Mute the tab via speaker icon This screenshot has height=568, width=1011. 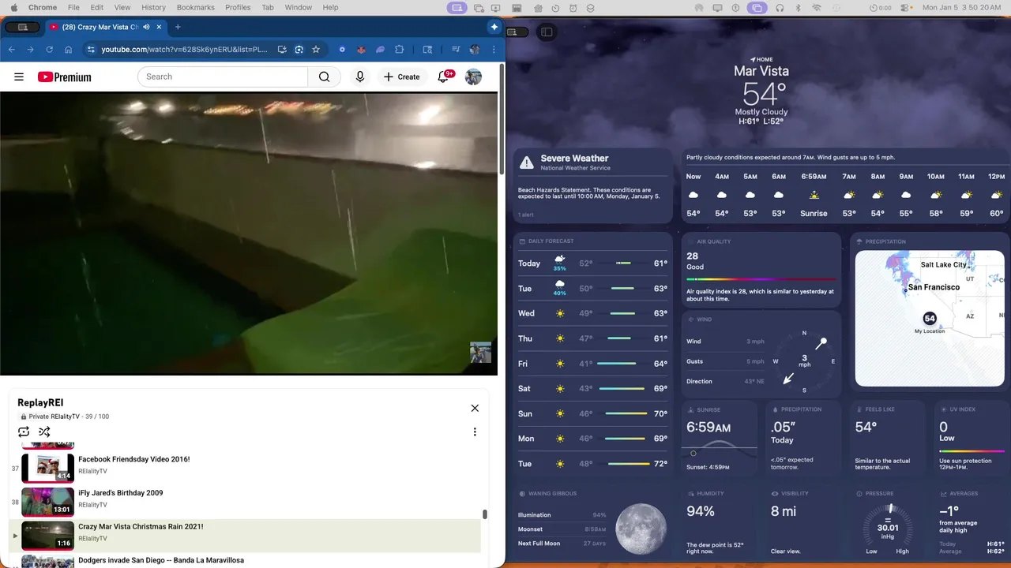tap(146, 27)
